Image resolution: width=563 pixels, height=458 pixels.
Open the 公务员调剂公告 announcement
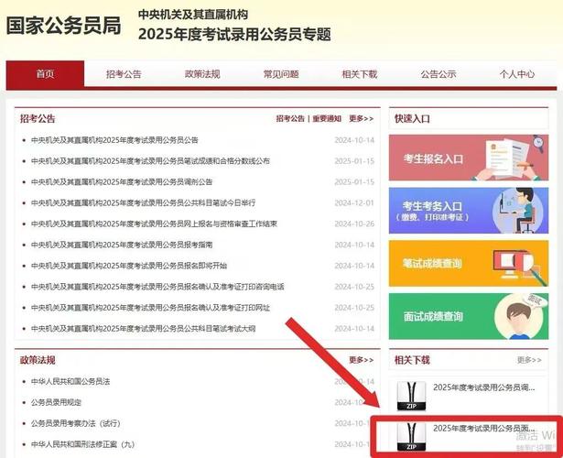pyautogui.click(x=122, y=181)
